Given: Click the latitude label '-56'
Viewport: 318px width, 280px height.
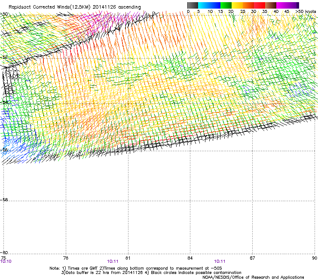Looking at the screenshot, I should click(x=3, y=149).
